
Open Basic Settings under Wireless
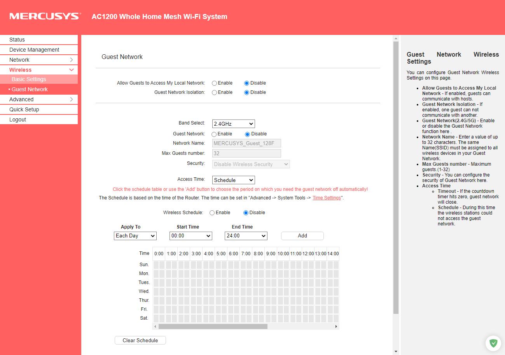point(29,79)
